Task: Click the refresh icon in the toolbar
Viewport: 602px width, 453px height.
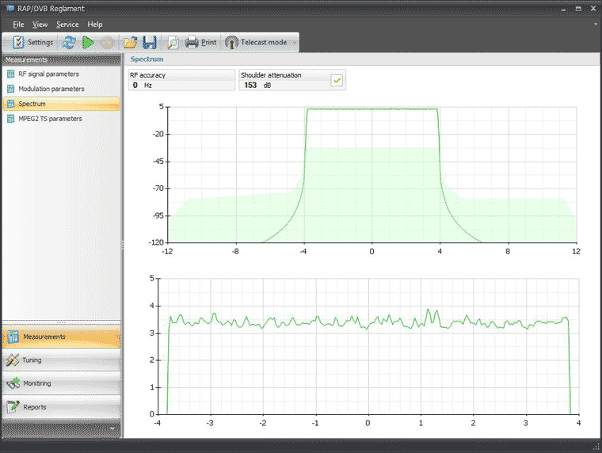Action: click(69, 42)
